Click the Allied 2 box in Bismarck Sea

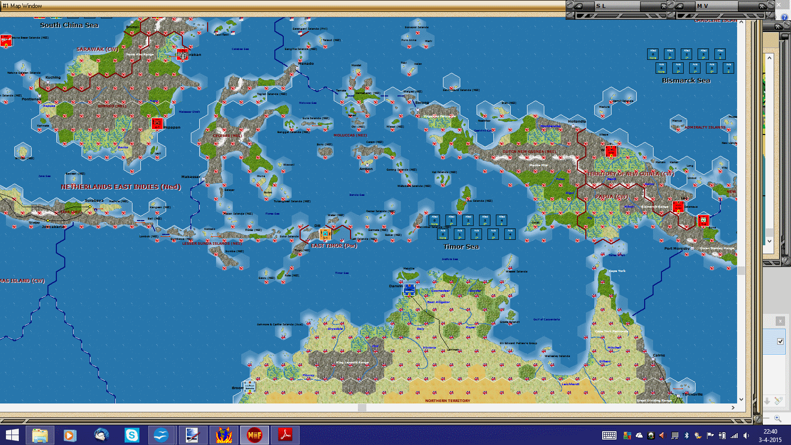coord(687,54)
